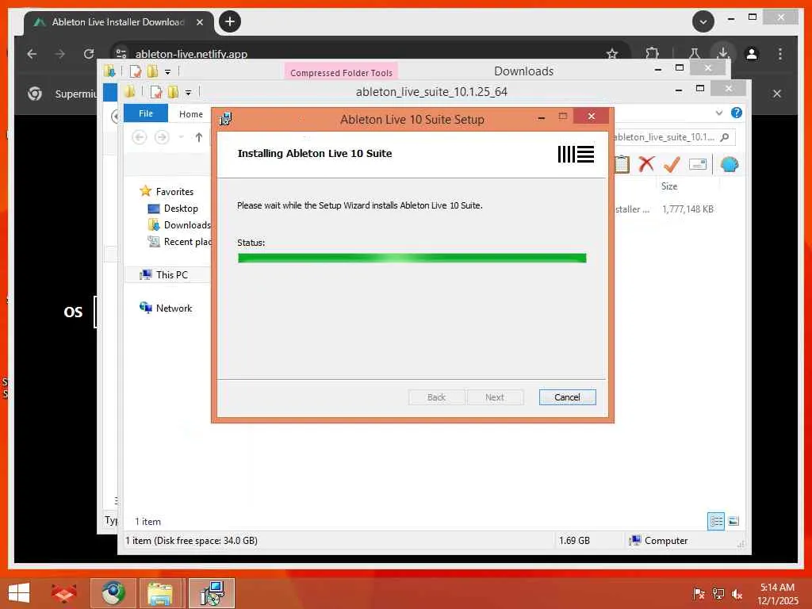Open File Explorer from taskbar
This screenshot has height=609, width=812.
(x=160, y=593)
